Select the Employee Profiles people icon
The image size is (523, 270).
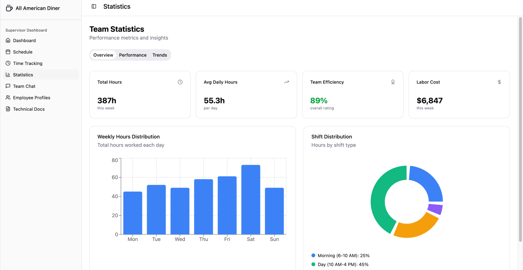pyautogui.click(x=8, y=97)
